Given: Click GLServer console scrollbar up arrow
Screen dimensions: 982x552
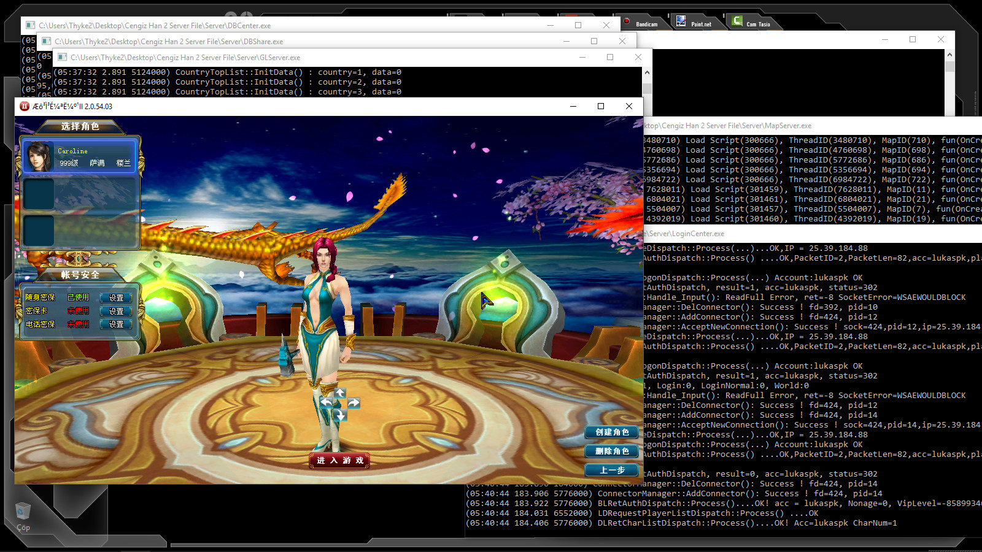Looking at the screenshot, I should point(647,72).
